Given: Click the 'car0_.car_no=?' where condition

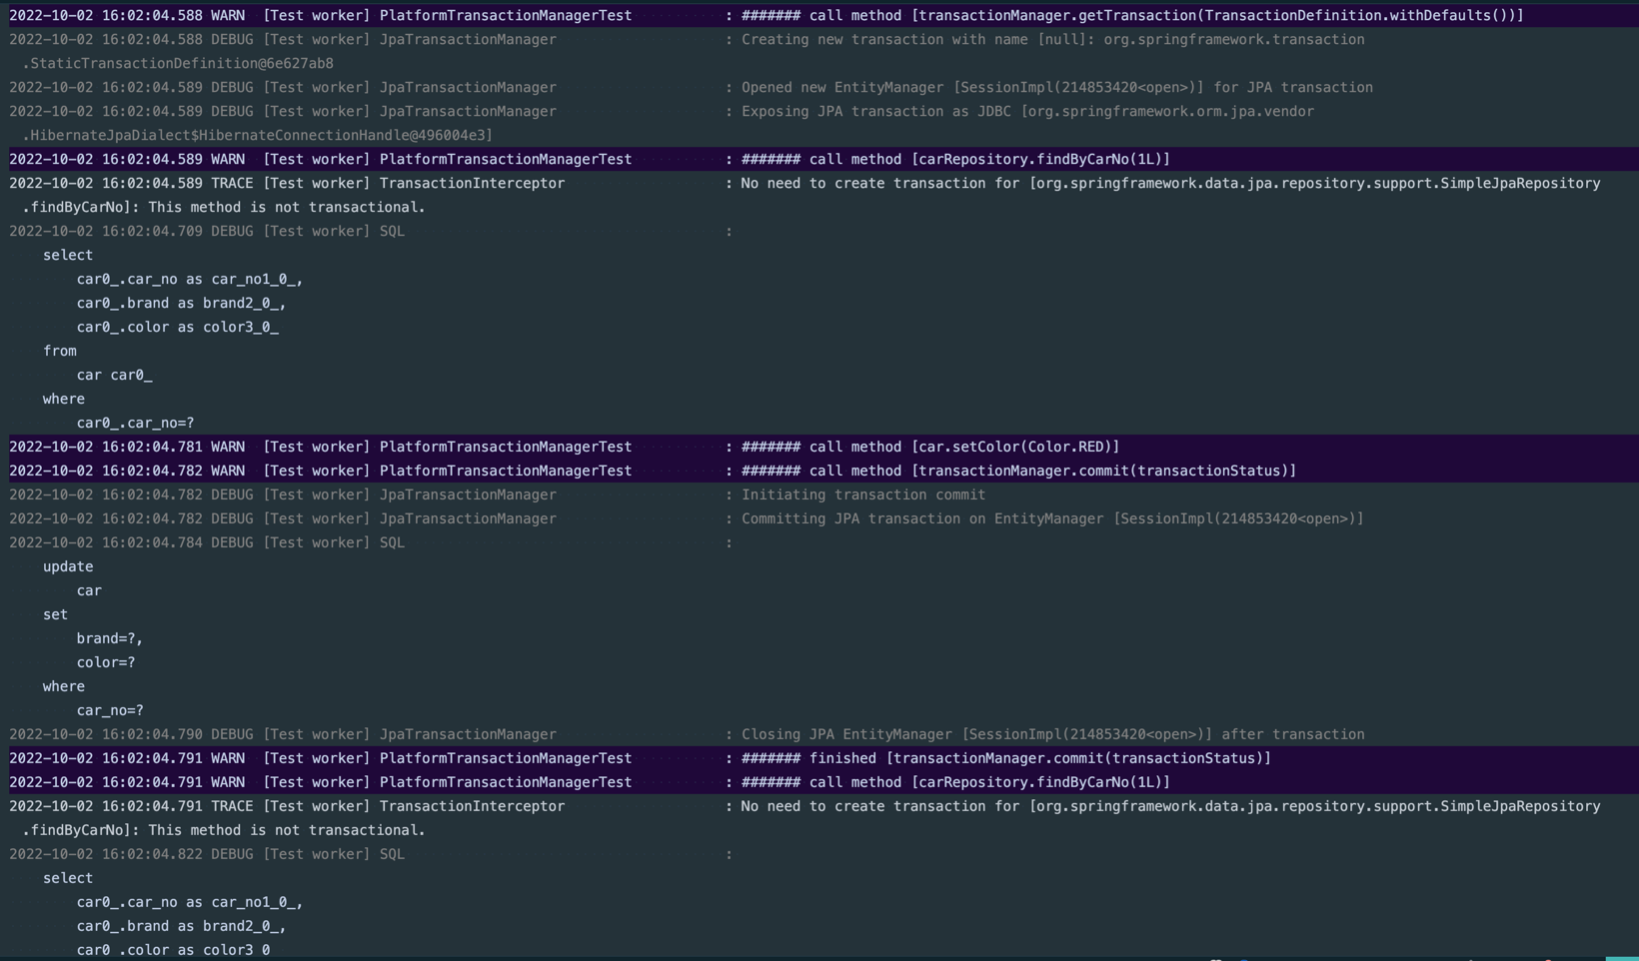Looking at the screenshot, I should pos(136,424).
